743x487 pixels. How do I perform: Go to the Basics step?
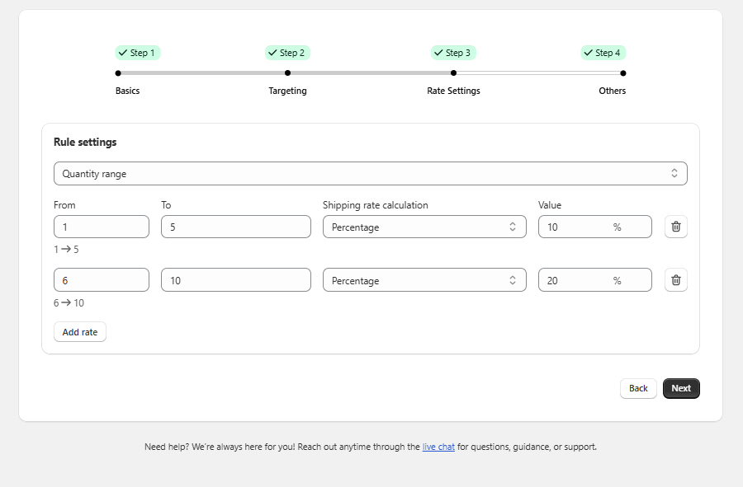[127, 91]
